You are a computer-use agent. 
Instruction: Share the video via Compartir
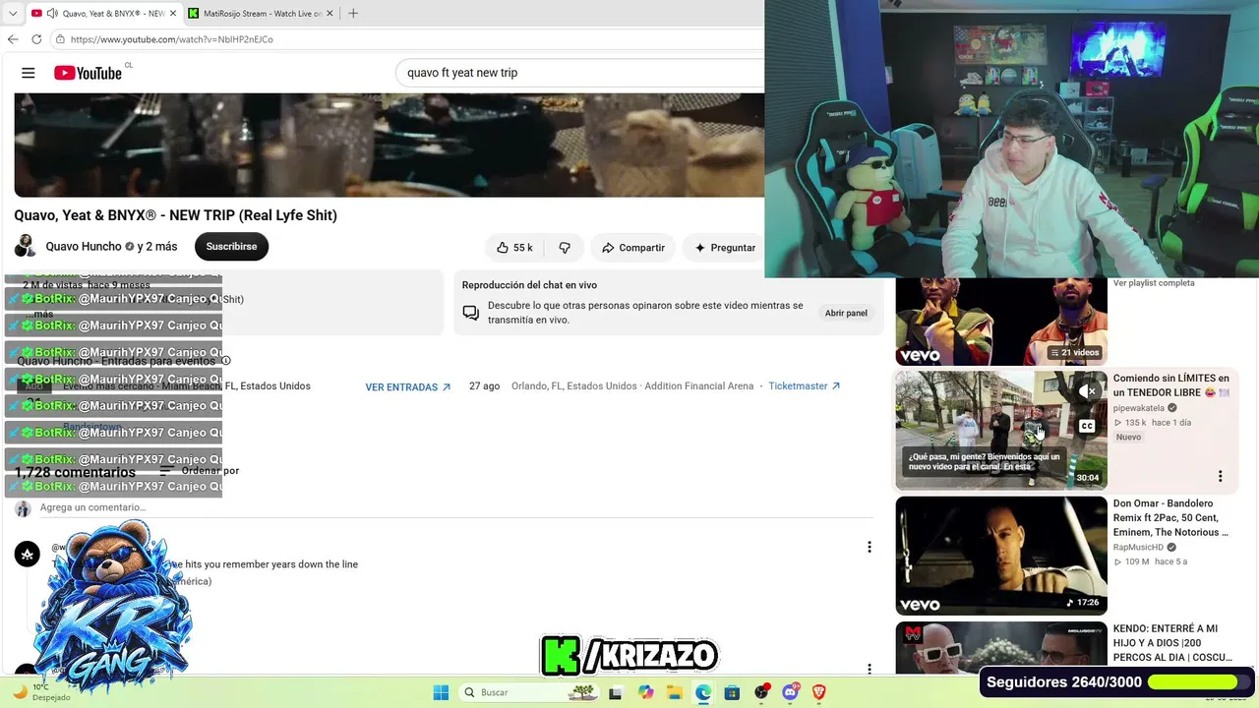point(632,248)
